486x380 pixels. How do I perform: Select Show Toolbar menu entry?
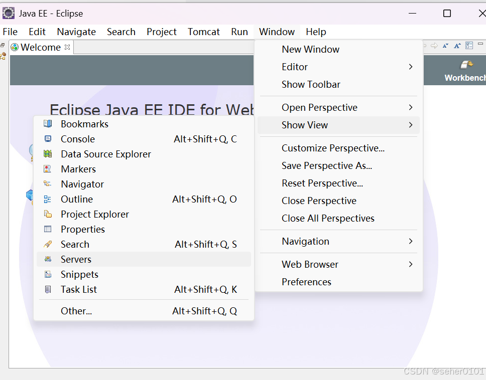tap(338, 85)
